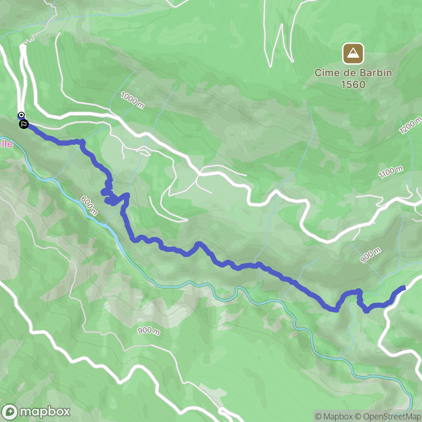
Task: Click the white road loop above start marker
Action: (23, 78)
